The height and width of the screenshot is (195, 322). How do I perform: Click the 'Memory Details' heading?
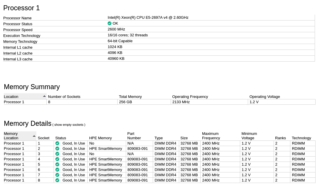pos(28,123)
